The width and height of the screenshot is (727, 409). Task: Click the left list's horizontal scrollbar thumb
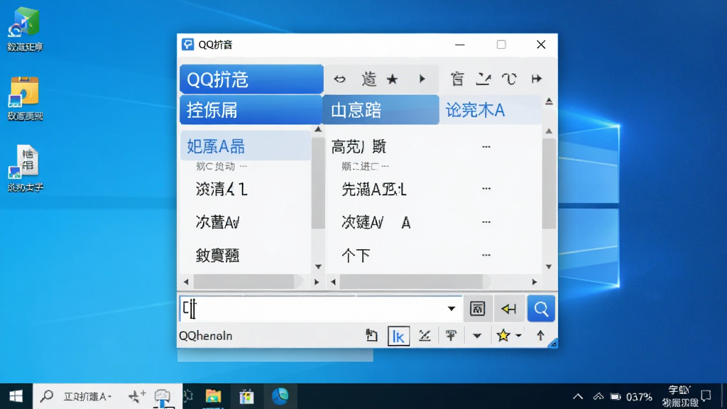(x=244, y=282)
